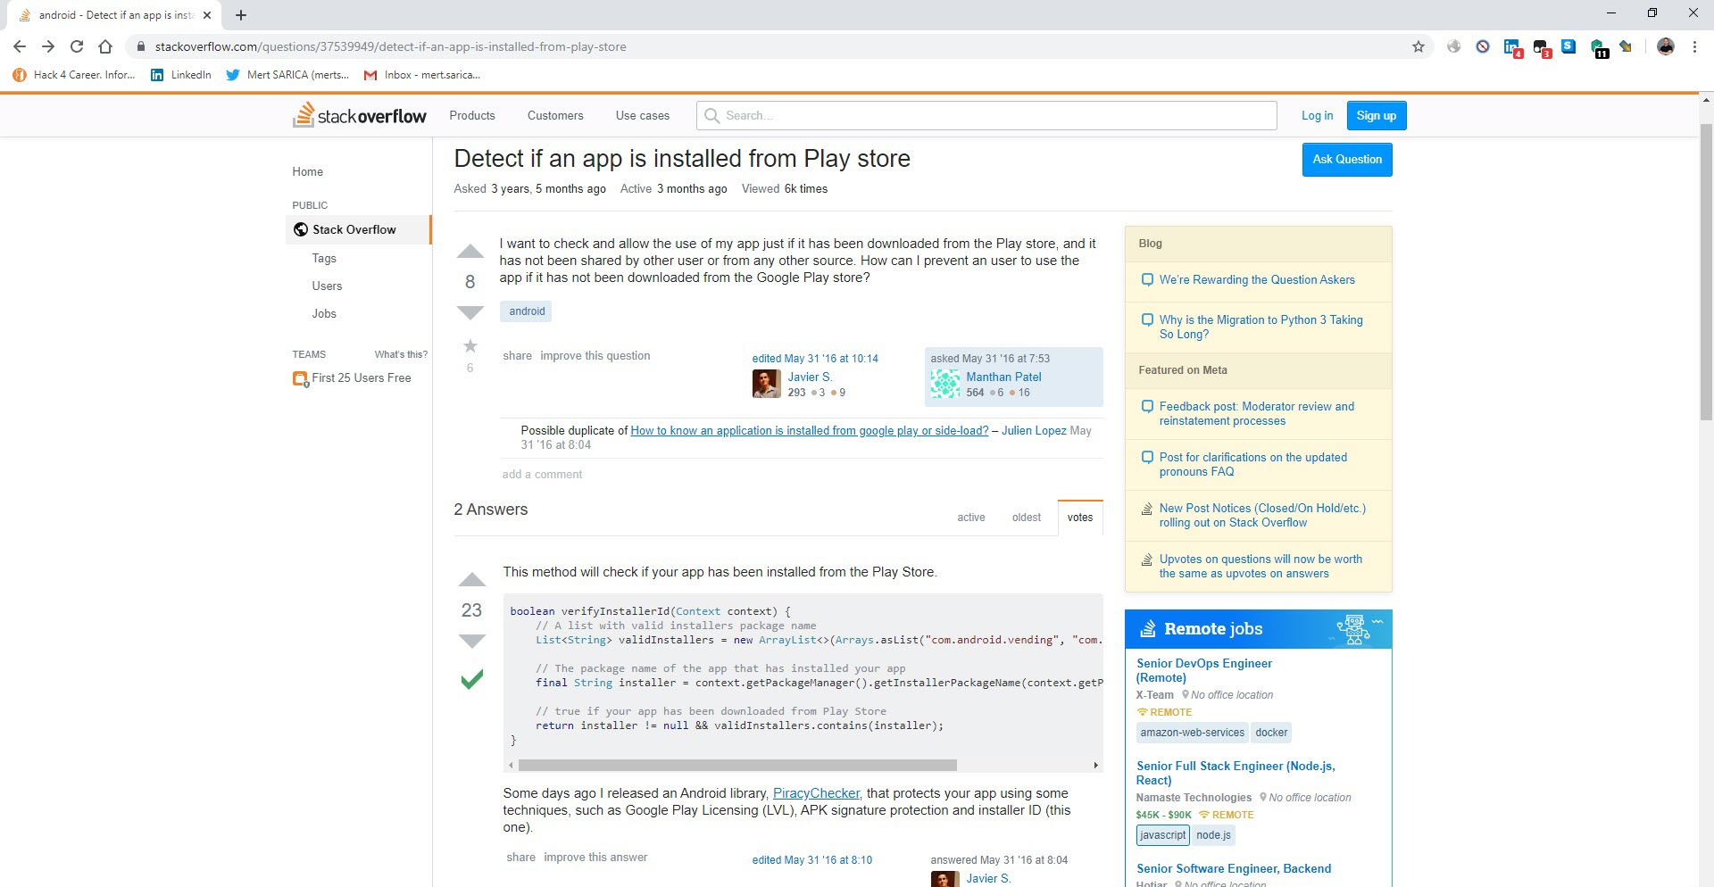Select the votes sort tab

[1080, 518]
